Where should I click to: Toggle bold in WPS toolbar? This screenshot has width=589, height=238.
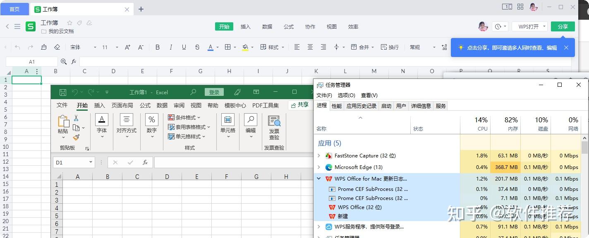[x=158, y=48]
